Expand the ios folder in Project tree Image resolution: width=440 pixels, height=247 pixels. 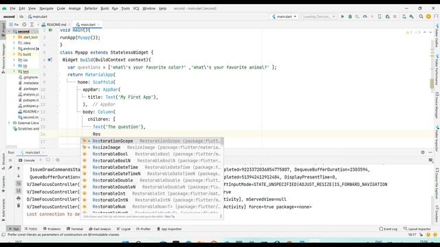14,60
